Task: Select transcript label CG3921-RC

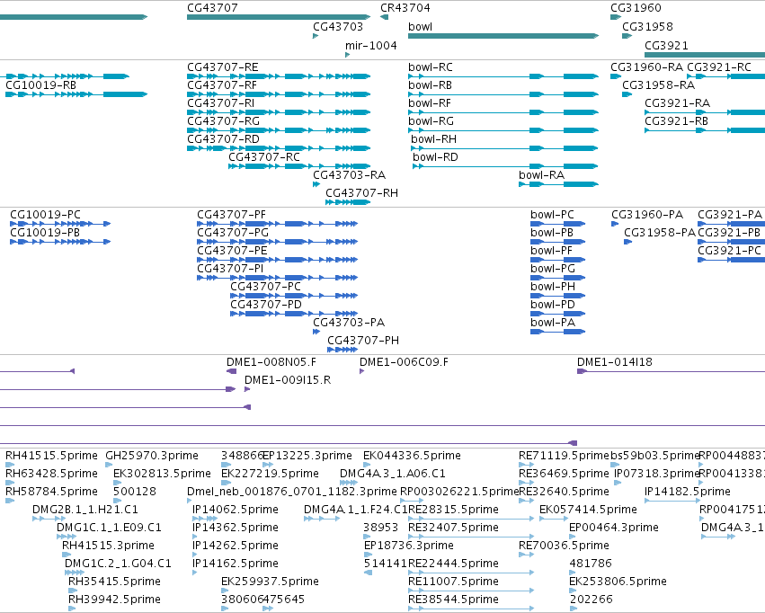Action: click(719, 67)
